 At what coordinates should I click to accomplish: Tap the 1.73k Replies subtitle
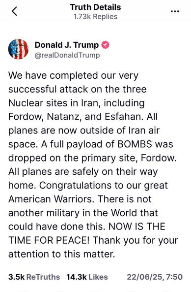coord(96,17)
